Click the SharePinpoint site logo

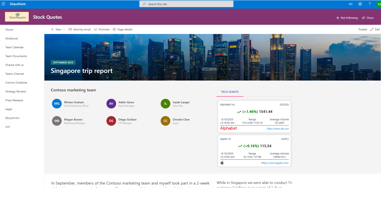tap(17, 17)
